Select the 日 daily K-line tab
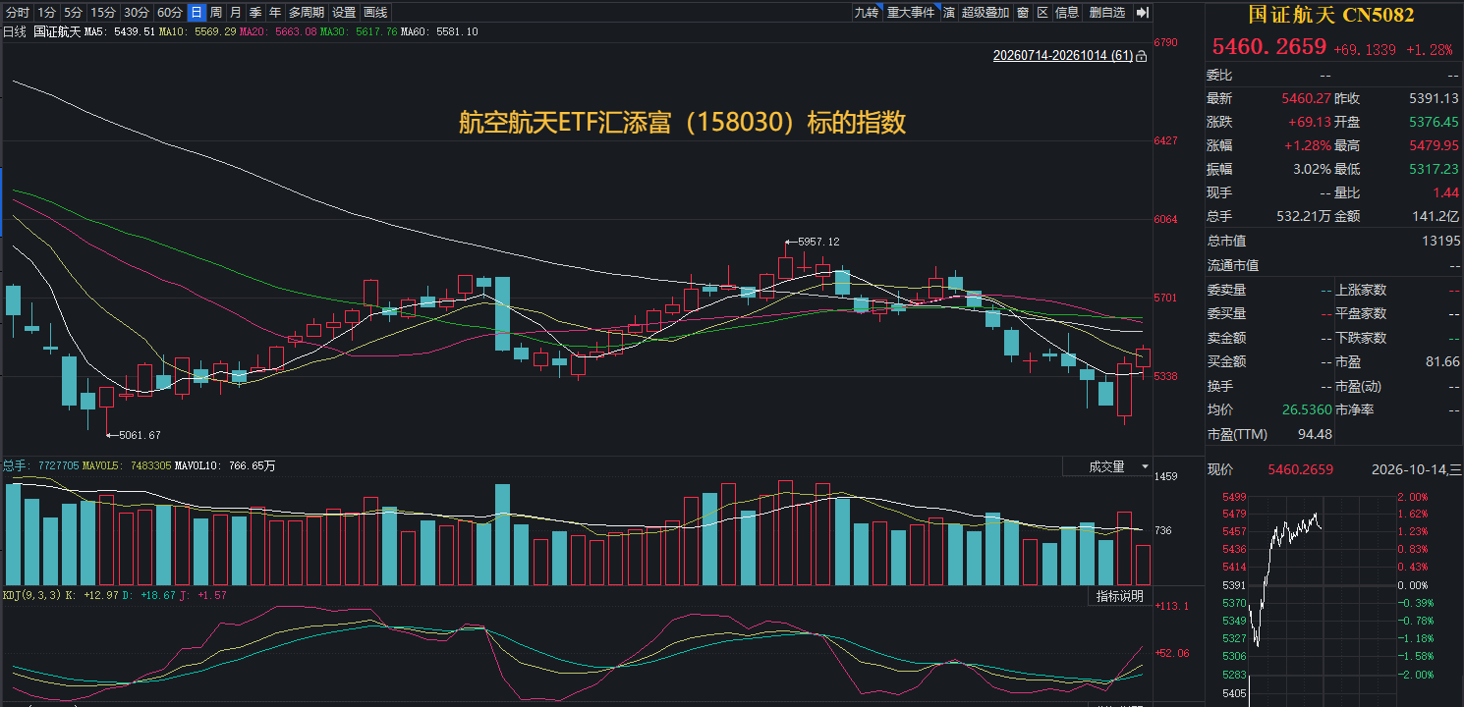Viewport: 1464px width, 707px height. [197, 13]
